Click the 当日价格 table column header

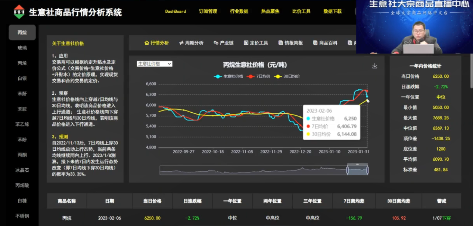[152, 201]
